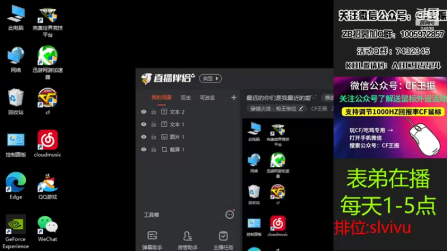Click 工具箱 label
Screen dimensions: 447x251
point(151,215)
